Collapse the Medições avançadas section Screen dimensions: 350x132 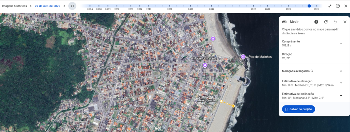point(341,71)
